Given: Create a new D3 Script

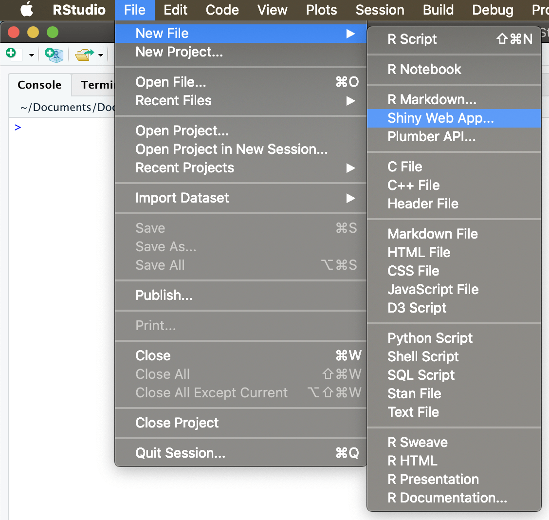Looking at the screenshot, I should (x=454, y=308).
